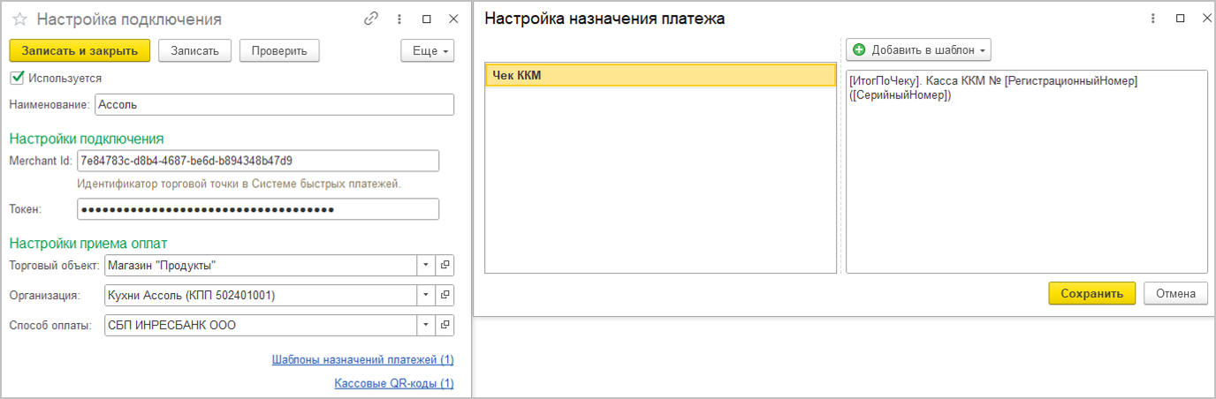Viewport: 1216px width, 399px height.
Task: Open the Способ оплаты record form
Action: (445, 325)
